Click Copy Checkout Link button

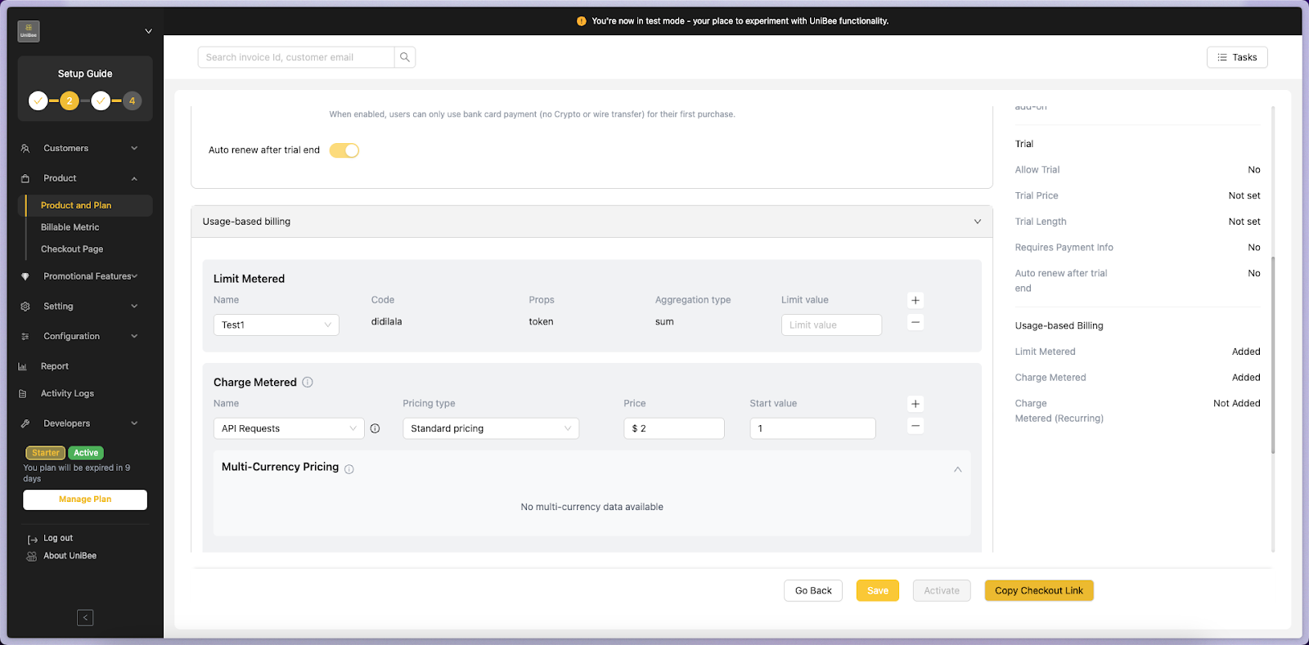[1039, 590]
